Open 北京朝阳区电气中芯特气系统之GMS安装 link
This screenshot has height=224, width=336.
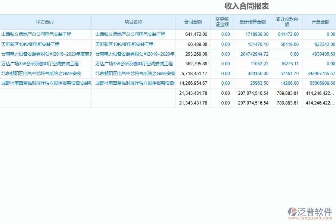[41, 73]
